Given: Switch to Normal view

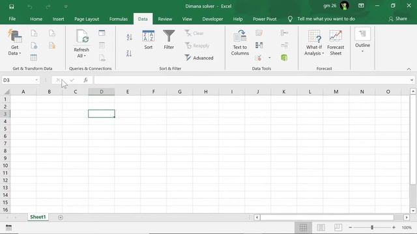Looking at the screenshot, I should pos(303,227).
